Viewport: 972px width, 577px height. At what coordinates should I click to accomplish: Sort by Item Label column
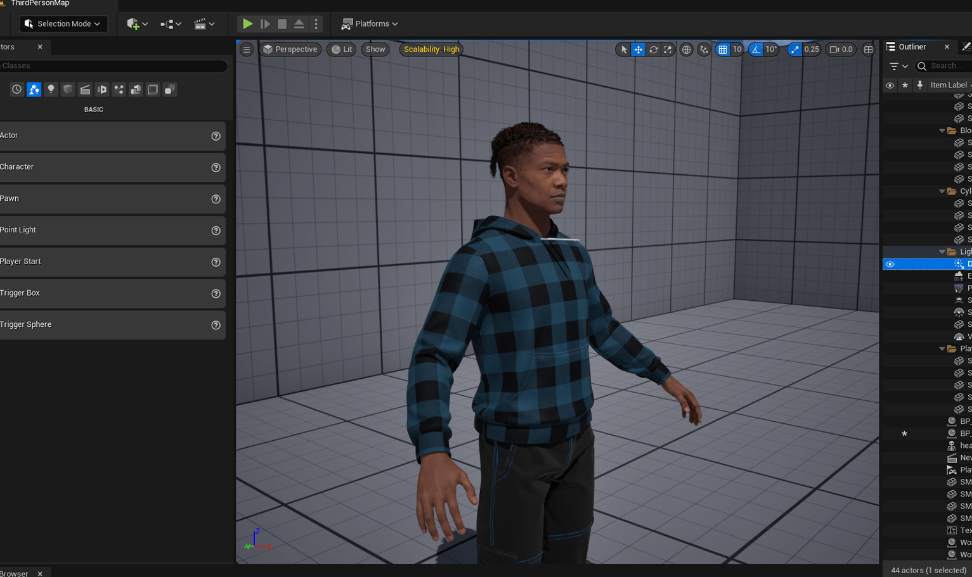tap(949, 85)
